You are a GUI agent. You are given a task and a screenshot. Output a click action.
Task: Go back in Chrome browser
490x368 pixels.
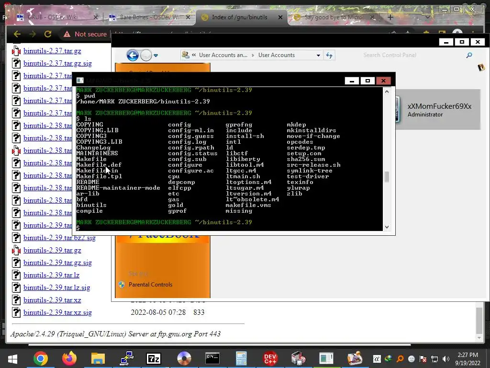pyautogui.click(x=17, y=34)
